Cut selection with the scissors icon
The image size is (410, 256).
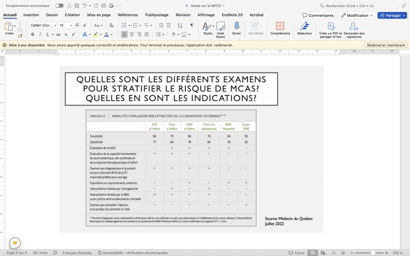coord(20,24)
